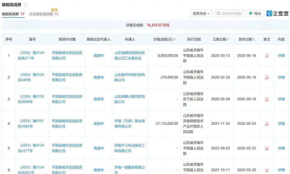
Task: Click the 企查查 logo
Action: pyautogui.click(x=277, y=13)
